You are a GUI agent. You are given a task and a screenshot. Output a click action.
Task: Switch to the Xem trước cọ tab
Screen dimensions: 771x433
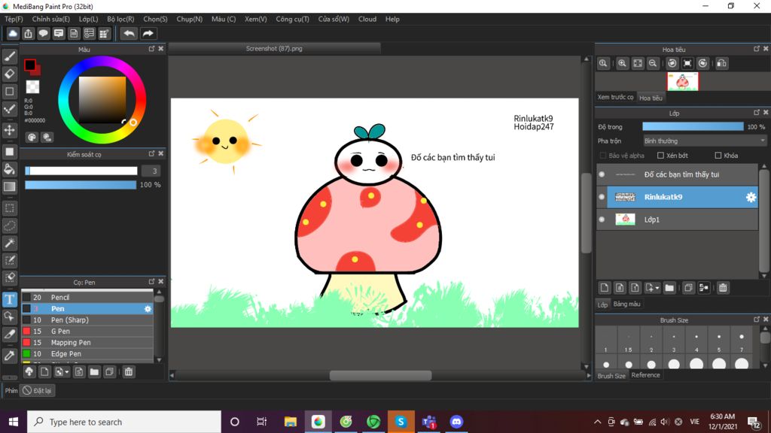(616, 97)
